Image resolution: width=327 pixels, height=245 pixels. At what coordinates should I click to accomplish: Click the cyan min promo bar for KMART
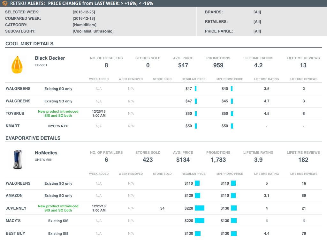[x=232, y=126]
